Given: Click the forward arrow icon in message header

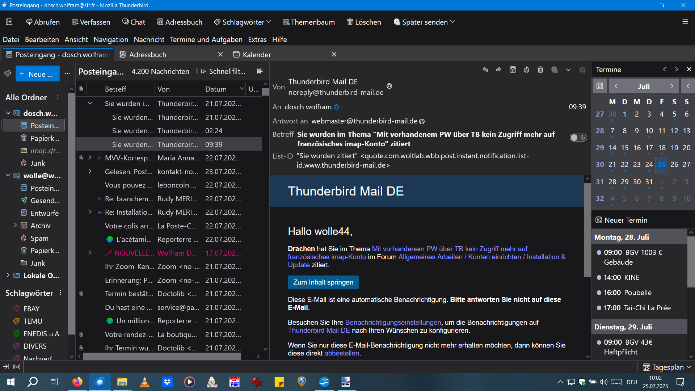Looking at the screenshot, I should coord(499,70).
